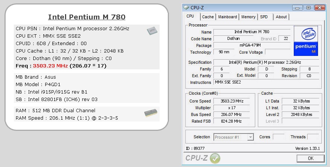
Task: Click the Name field Intel Pentium M 780
Action: pyautogui.click(x=252, y=32)
